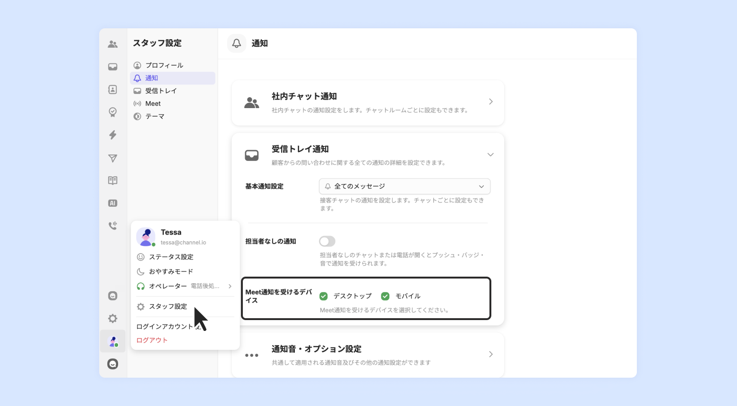Image resolution: width=737 pixels, height=406 pixels.
Task: Toggle the 担当者なしの通知 switch
Action: (x=327, y=241)
